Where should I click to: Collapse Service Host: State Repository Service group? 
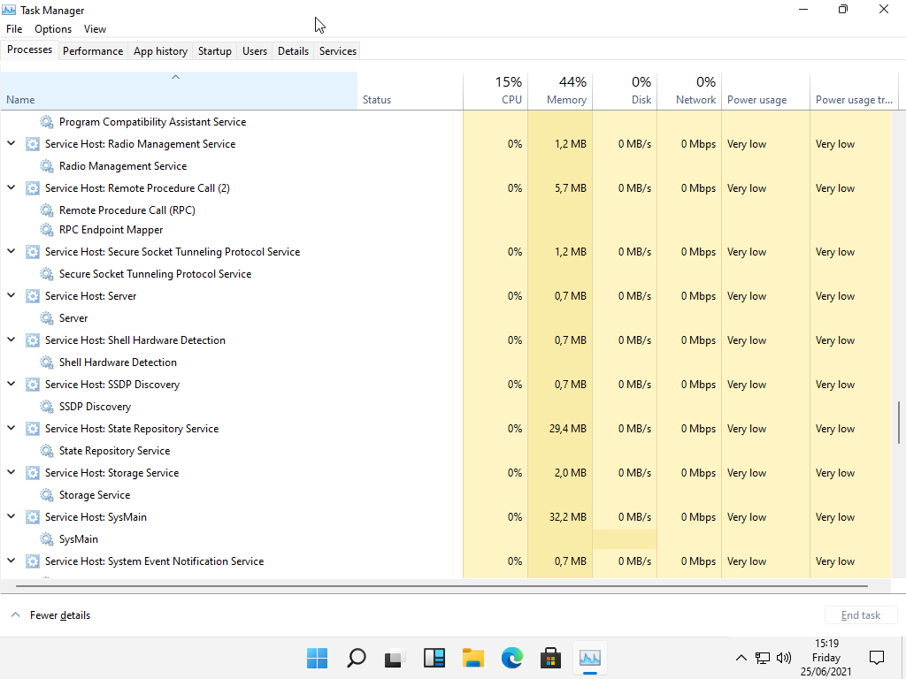tap(12, 428)
